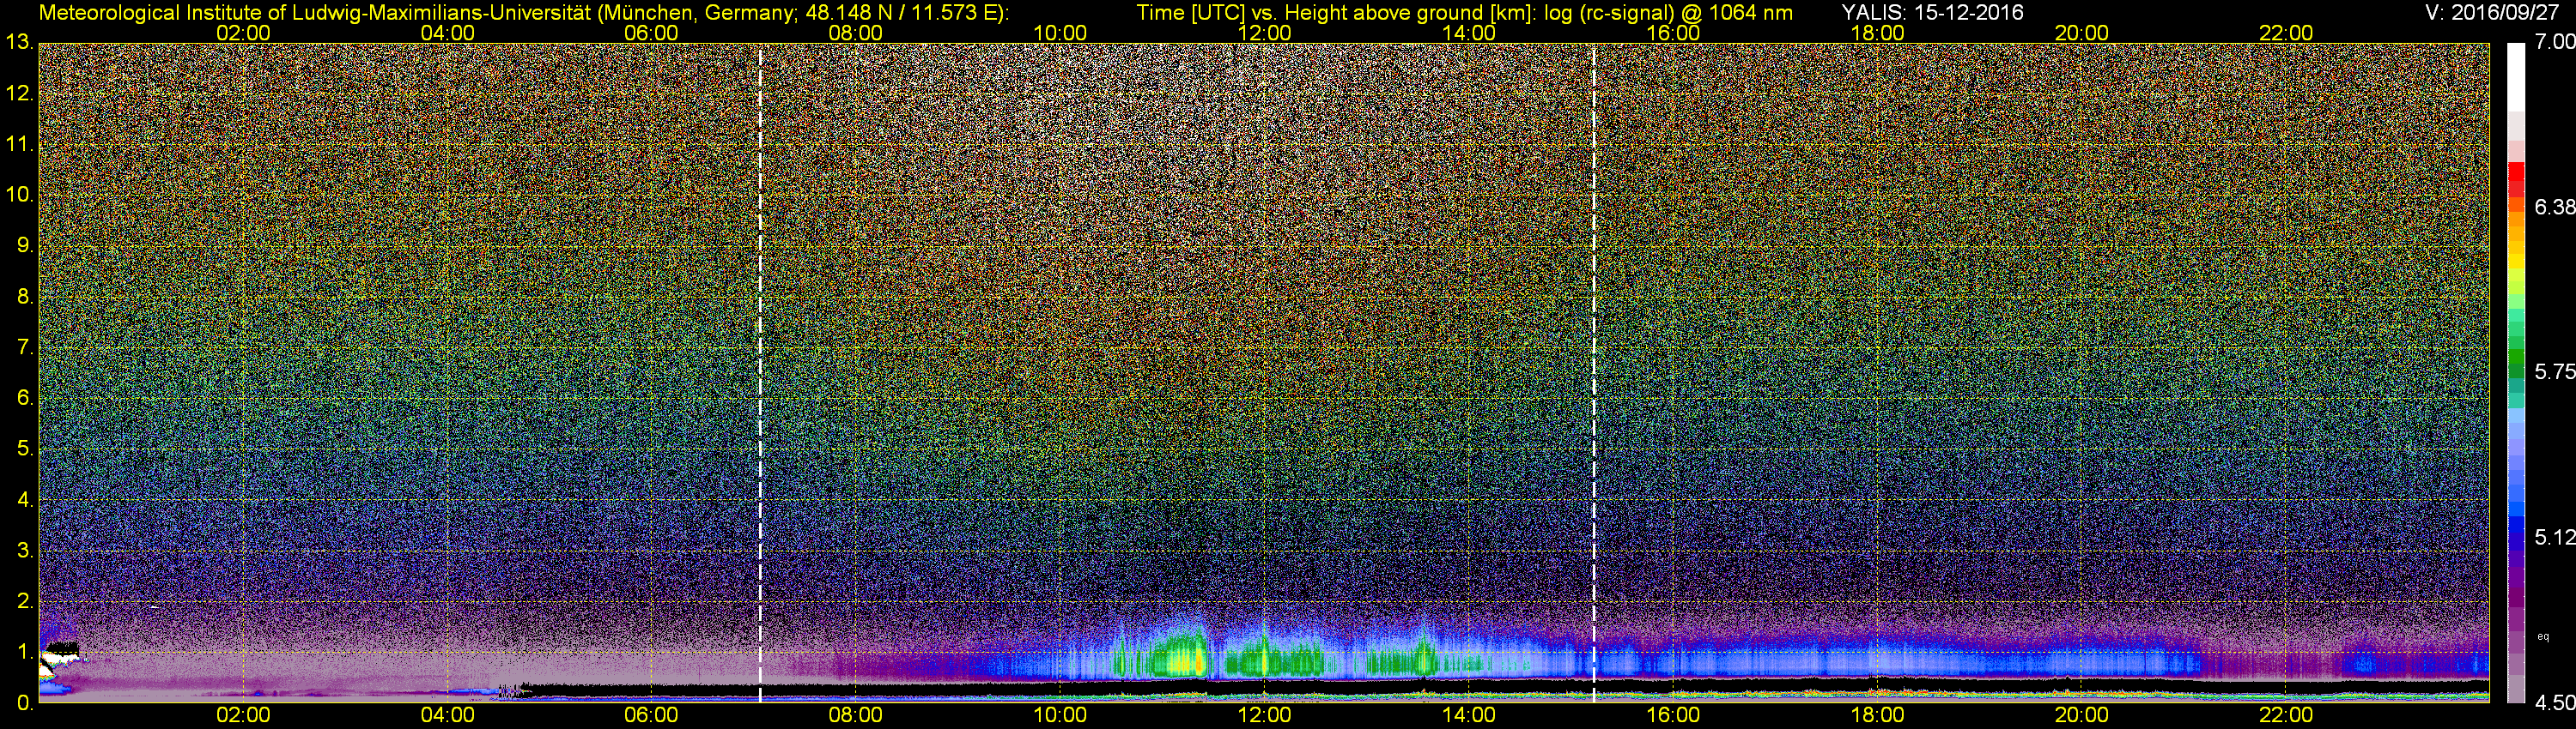Click the 22:00 label on the bottom time axis
This screenshot has height=729, width=2576.
[x=2286, y=715]
